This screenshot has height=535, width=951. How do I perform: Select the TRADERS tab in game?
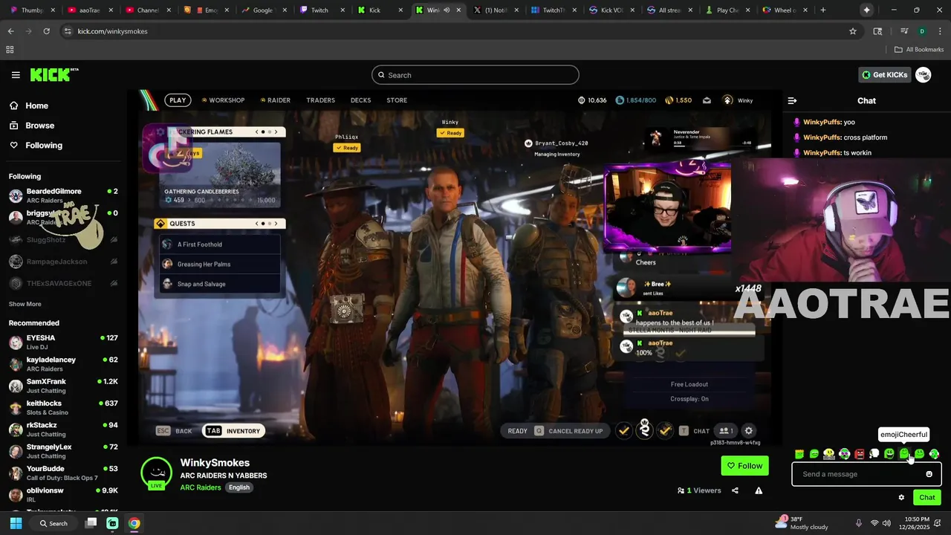[x=321, y=100]
